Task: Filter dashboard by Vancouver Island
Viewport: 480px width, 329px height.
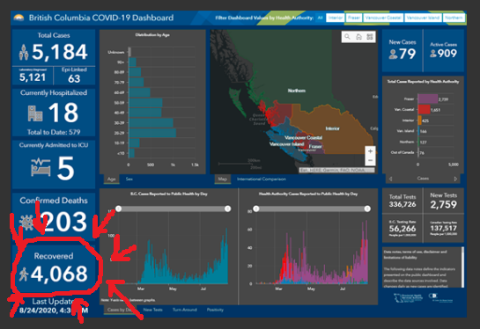Action: coord(423,18)
